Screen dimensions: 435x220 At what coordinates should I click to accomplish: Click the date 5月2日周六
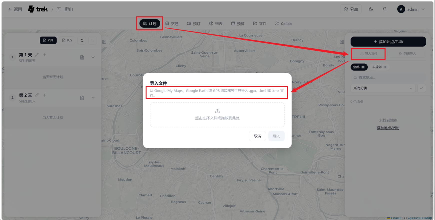click(27, 101)
